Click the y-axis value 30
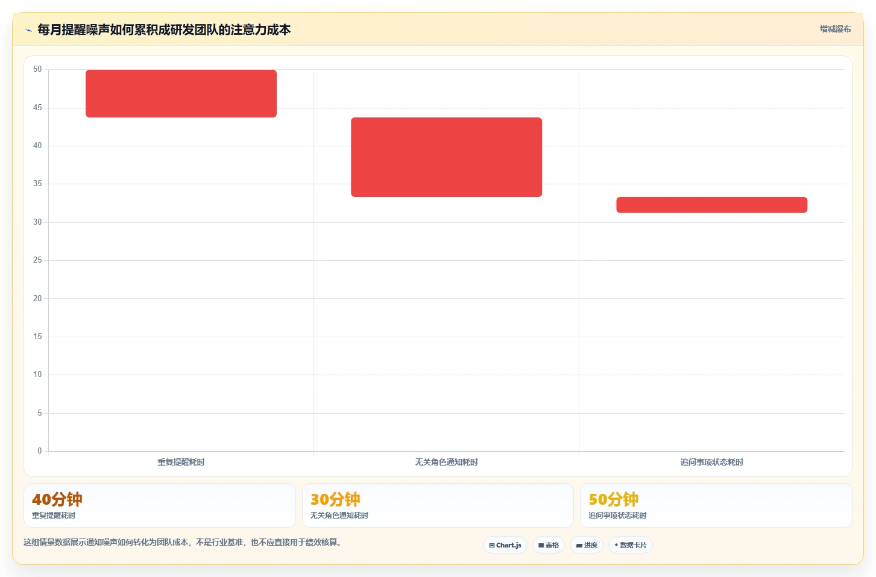The height and width of the screenshot is (577, 876). click(x=37, y=222)
